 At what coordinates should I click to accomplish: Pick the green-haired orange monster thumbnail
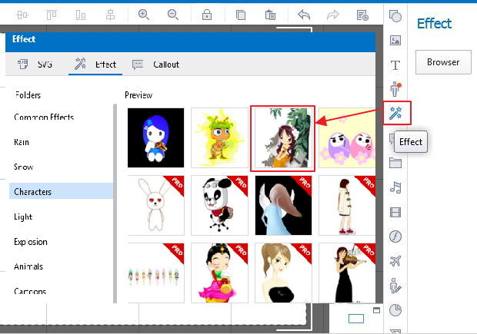tap(219, 137)
